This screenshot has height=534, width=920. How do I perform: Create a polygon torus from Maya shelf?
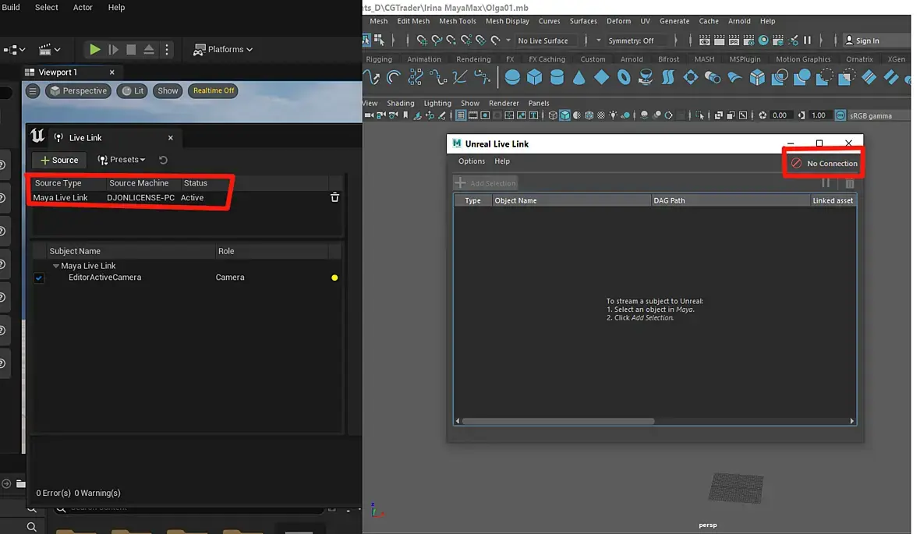624,77
